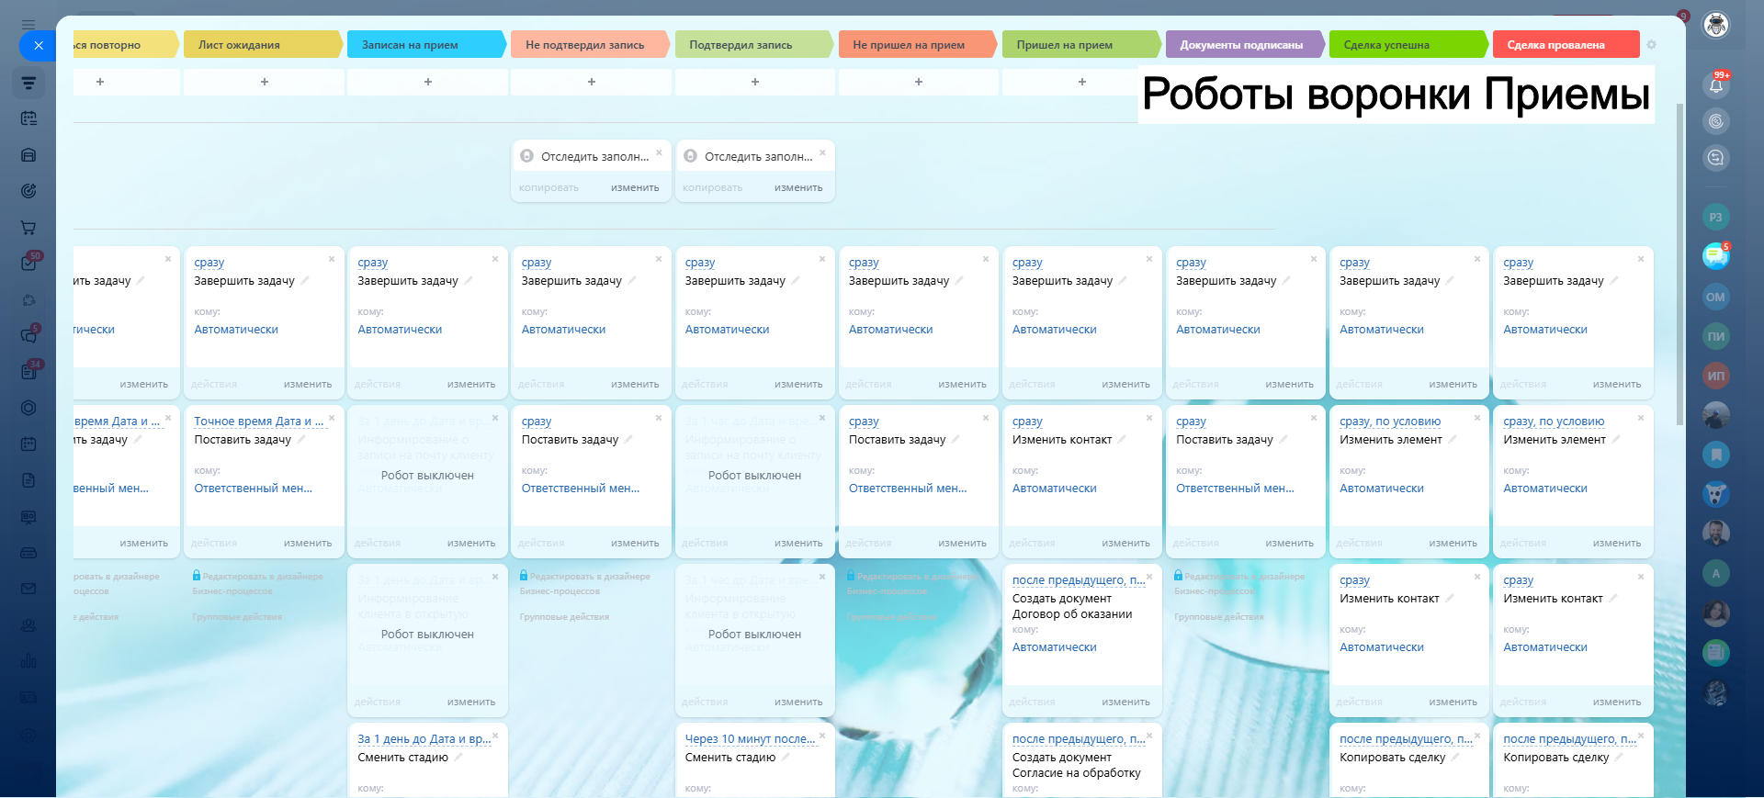Viewport: 1764px width, 798px height.
Task: Open the green letter A chat avatar
Action: (1716, 573)
